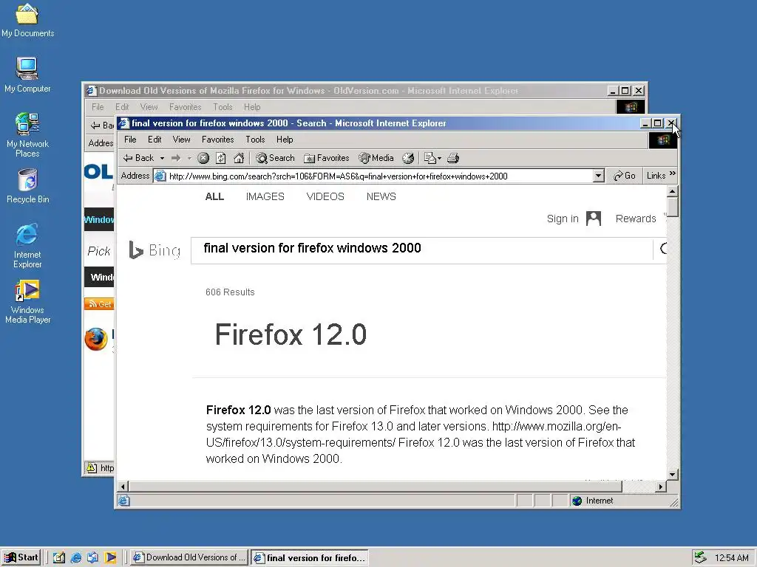Click the Sign in link
Viewport: 757px width, 567px height.
click(563, 219)
